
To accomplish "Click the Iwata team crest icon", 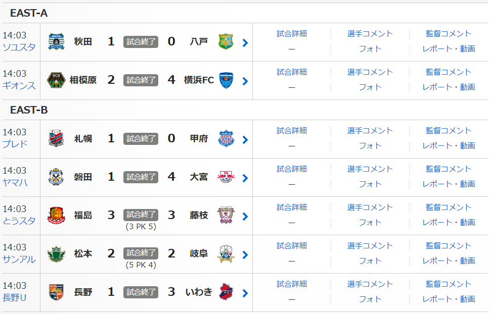I will (56, 177).
